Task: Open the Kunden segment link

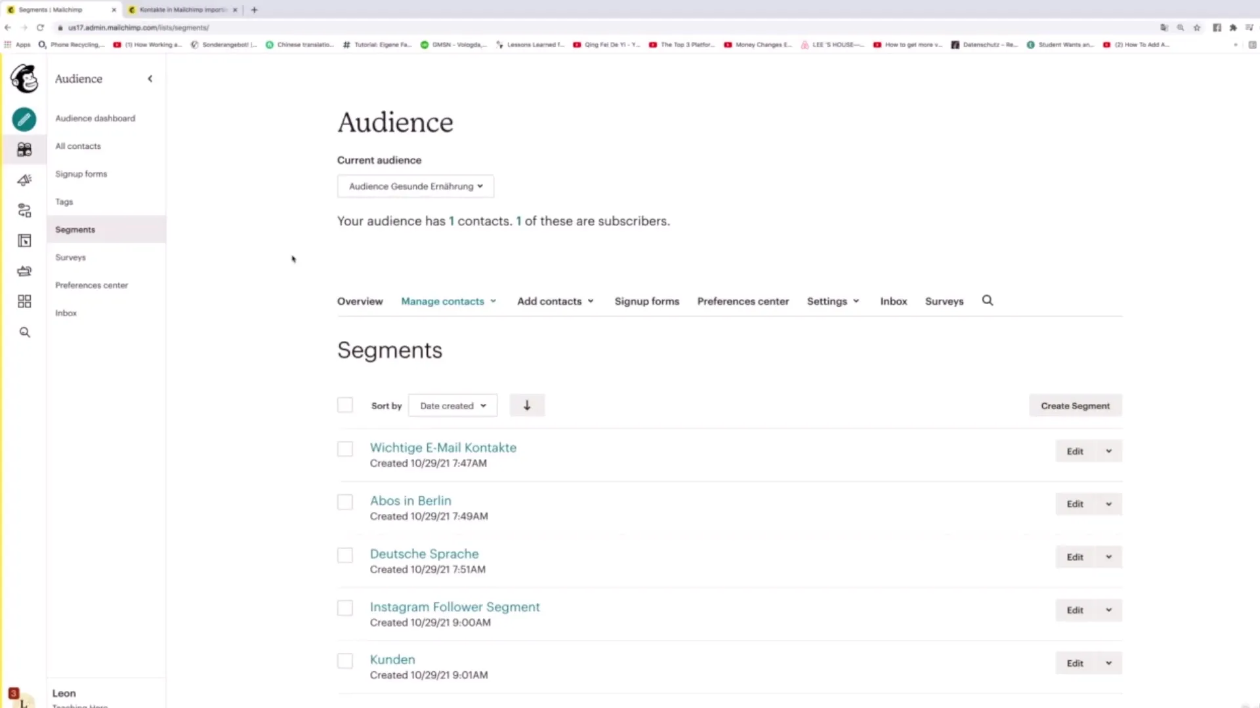Action: click(x=392, y=659)
